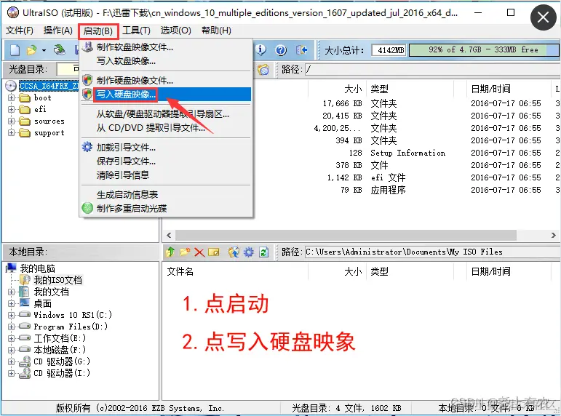Click the New file toolbar icon
Screen dimensions: 561x416
[15, 50]
